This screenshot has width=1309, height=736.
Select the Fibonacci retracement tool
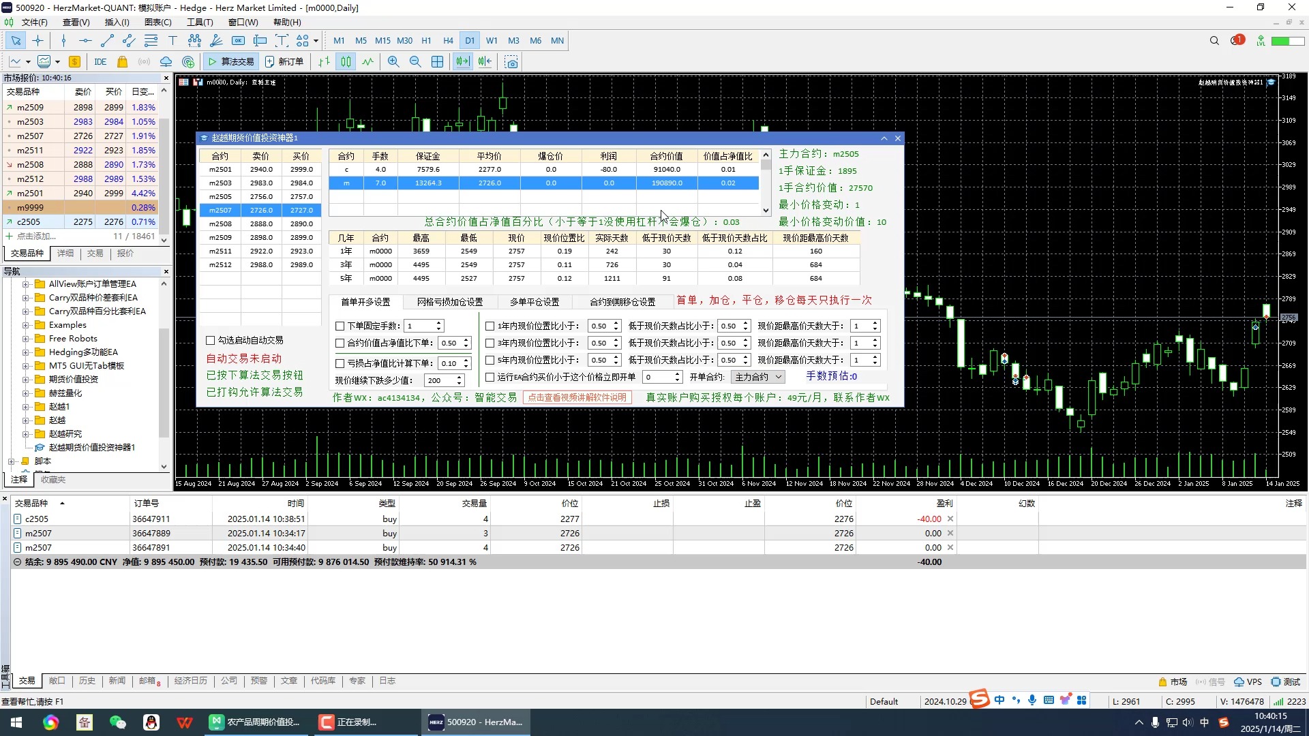point(151,41)
